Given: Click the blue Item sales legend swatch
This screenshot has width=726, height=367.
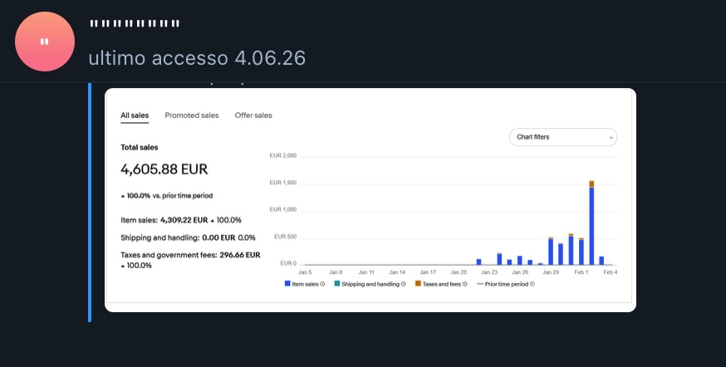Looking at the screenshot, I should click(x=287, y=284).
